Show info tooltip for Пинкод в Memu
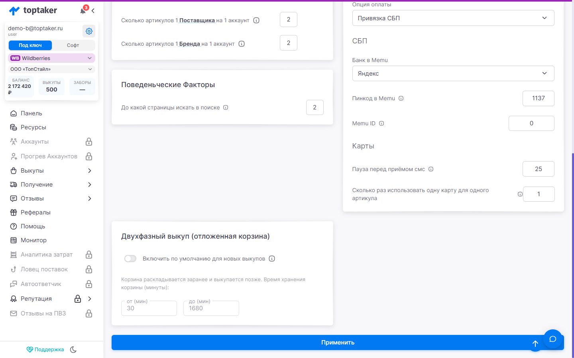This screenshot has height=358, width=574. pos(401,98)
